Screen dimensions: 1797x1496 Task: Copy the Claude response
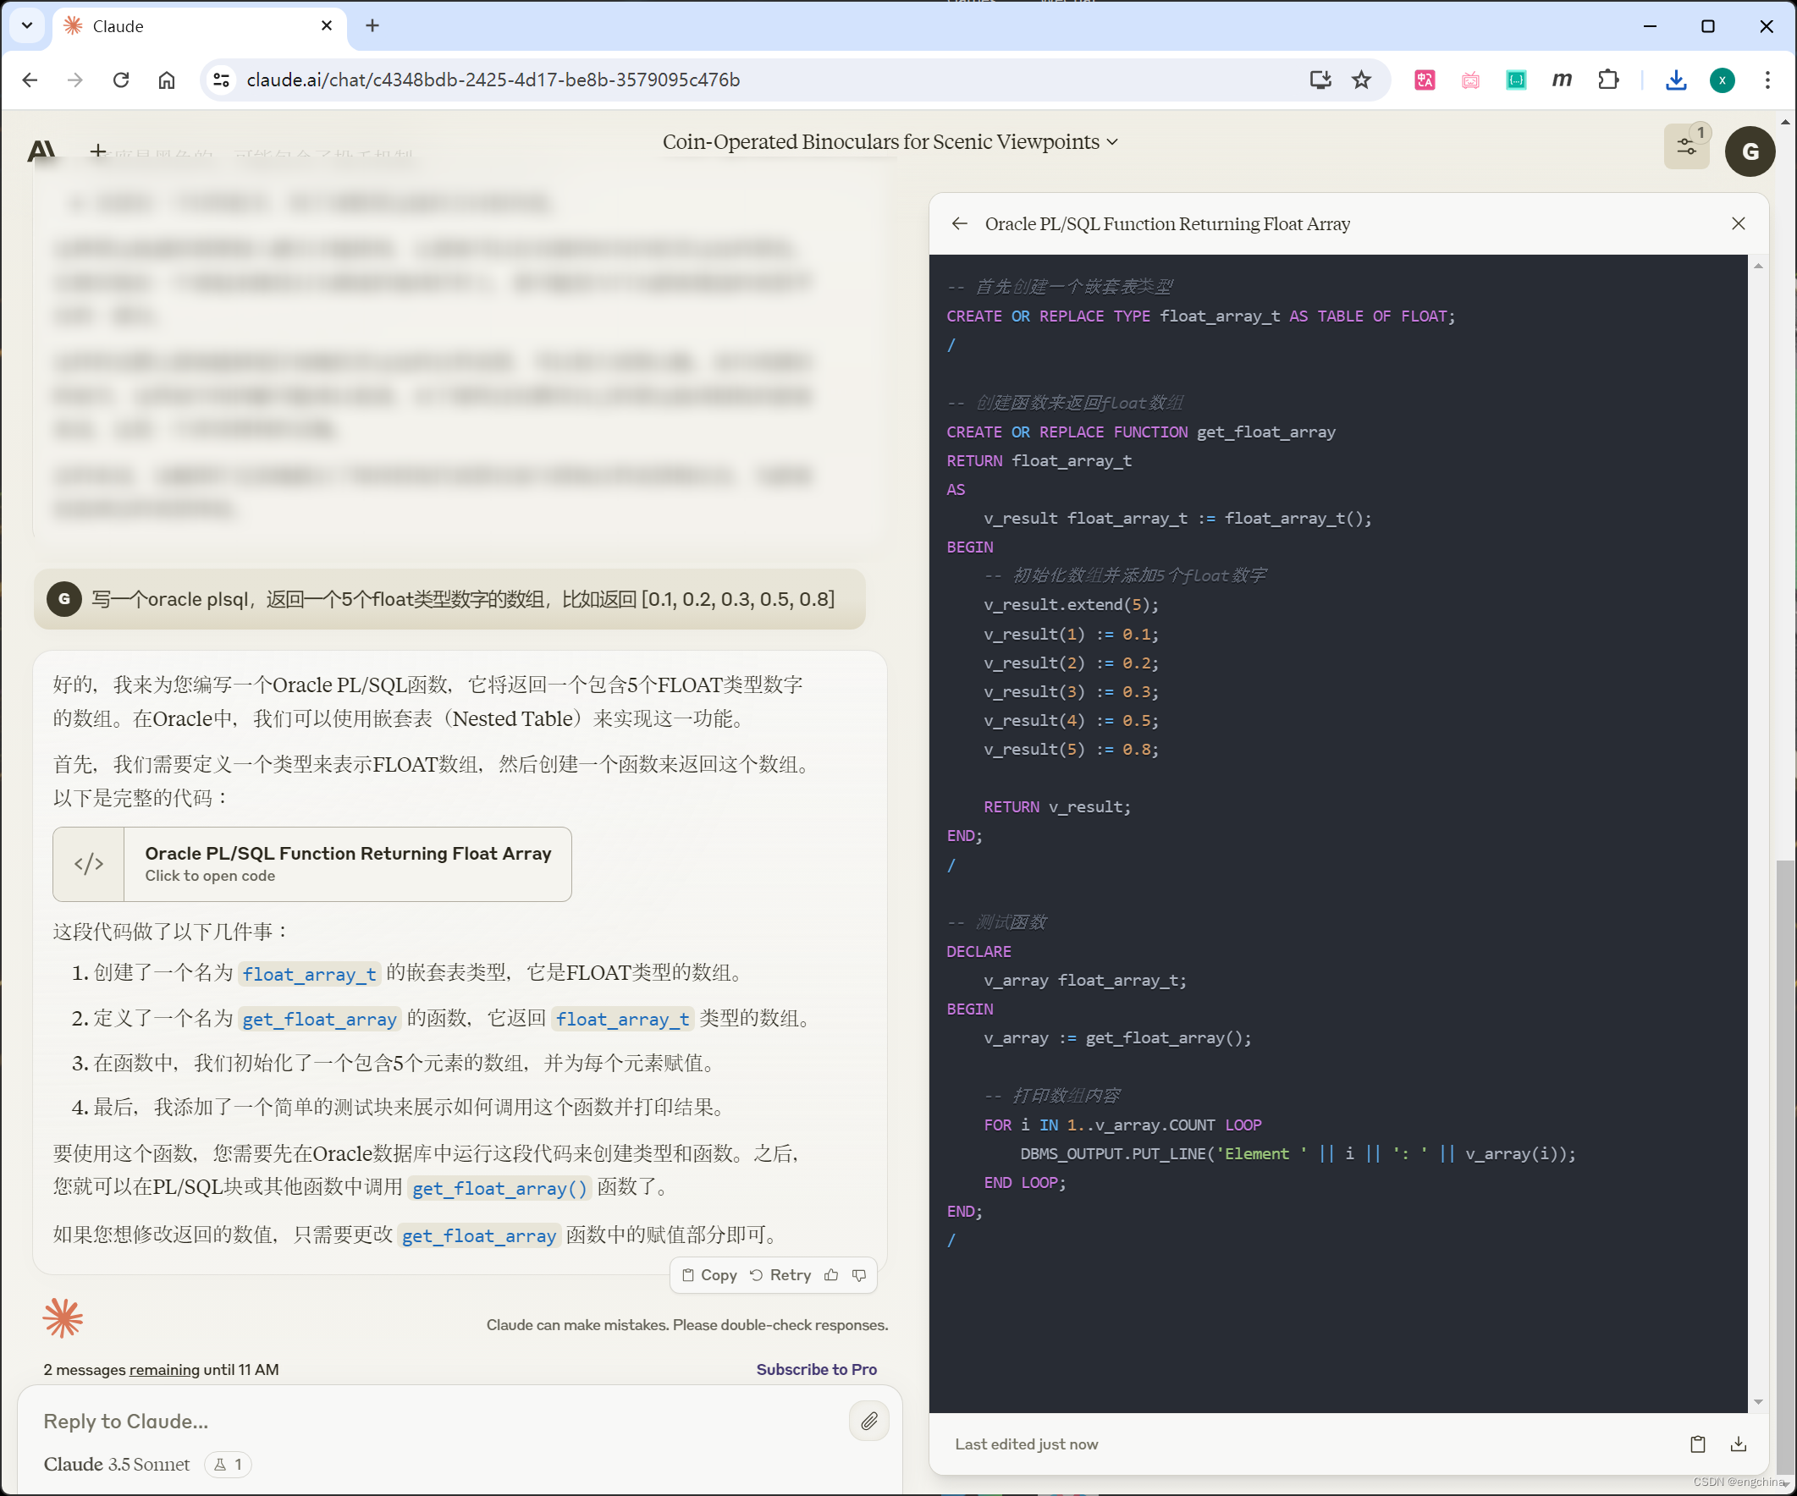(x=709, y=1274)
